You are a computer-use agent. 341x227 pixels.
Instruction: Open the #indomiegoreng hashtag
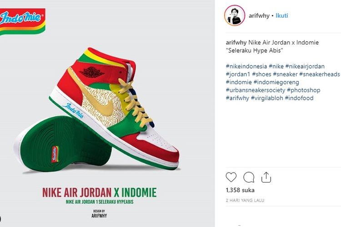click(x=276, y=82)
